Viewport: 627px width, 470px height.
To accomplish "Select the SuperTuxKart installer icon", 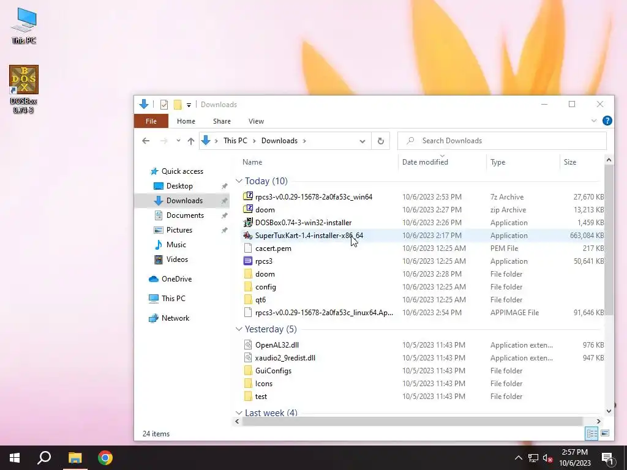I will [x=248, y=235].
